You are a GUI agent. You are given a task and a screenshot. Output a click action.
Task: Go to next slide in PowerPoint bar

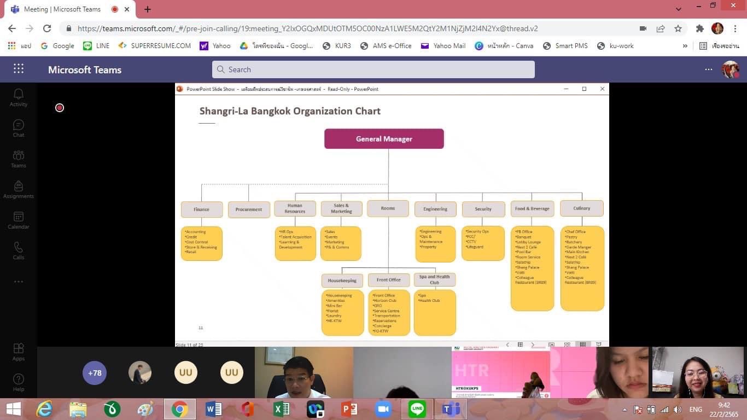pos(533,345)
